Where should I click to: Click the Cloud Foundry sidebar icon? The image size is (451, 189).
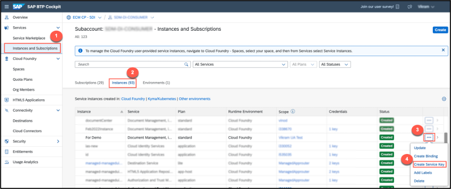(7, 59)
